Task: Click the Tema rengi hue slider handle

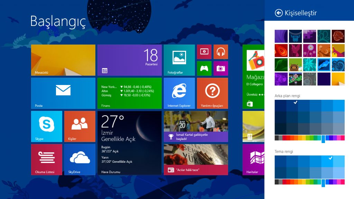Action: point(323,183)
